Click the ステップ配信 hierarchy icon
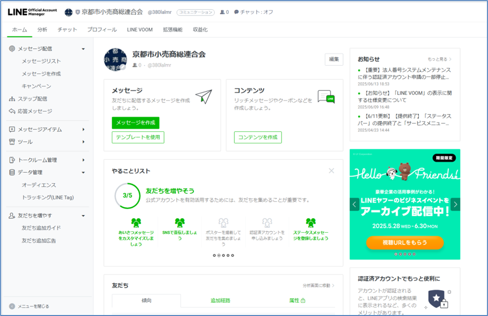 (x=12, y=99)
